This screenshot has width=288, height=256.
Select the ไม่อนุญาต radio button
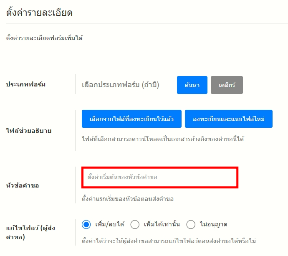(x=191, y=225)
